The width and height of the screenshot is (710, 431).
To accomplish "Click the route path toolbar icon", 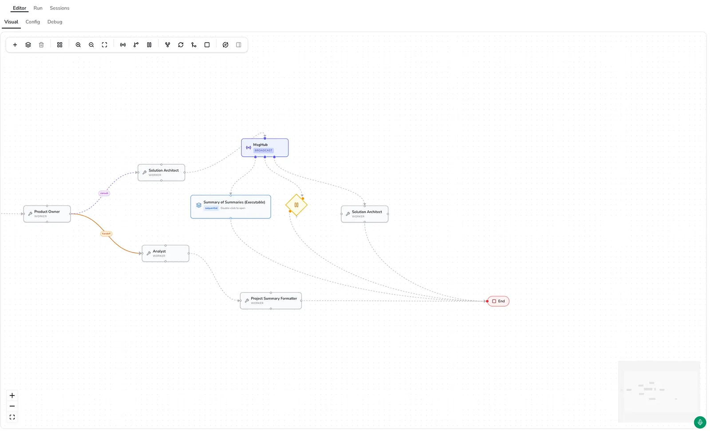I will click(x=194, y=45).
